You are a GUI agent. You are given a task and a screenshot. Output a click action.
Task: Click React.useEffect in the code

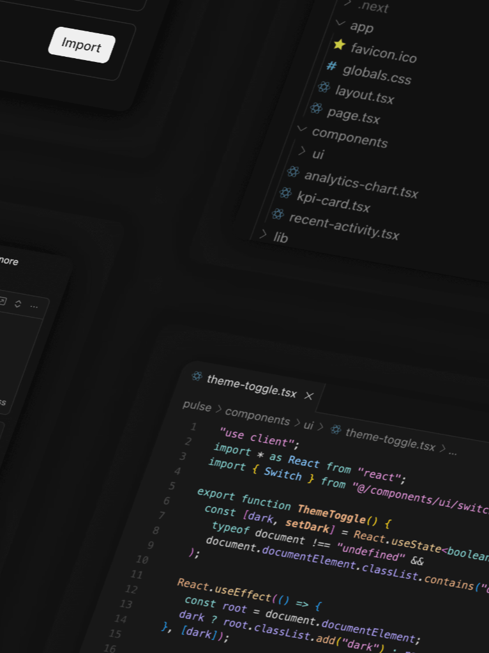224,590
